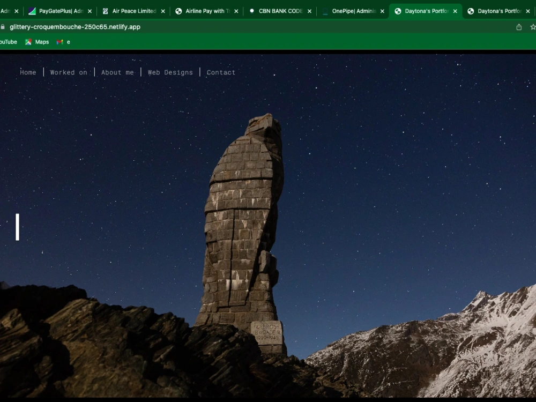
Task: Click the PayGatePlus tab favicon
Action: tap(32, 11)
